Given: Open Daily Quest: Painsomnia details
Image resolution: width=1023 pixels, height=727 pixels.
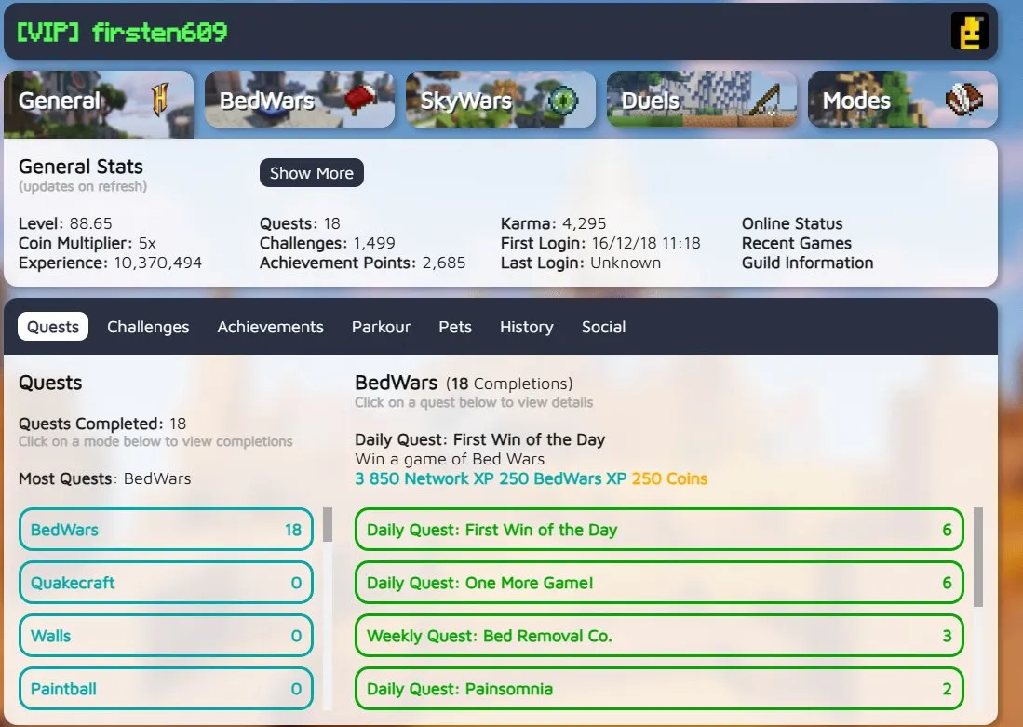Looking at the screenshot, I should point(659,689).
